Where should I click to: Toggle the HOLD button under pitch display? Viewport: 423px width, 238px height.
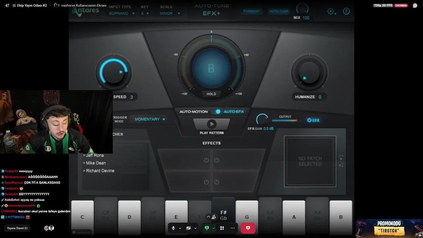click(211, 94)
